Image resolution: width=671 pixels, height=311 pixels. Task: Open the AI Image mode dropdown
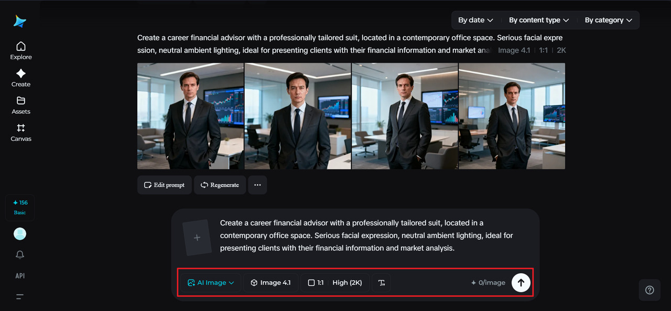(211, 283)
